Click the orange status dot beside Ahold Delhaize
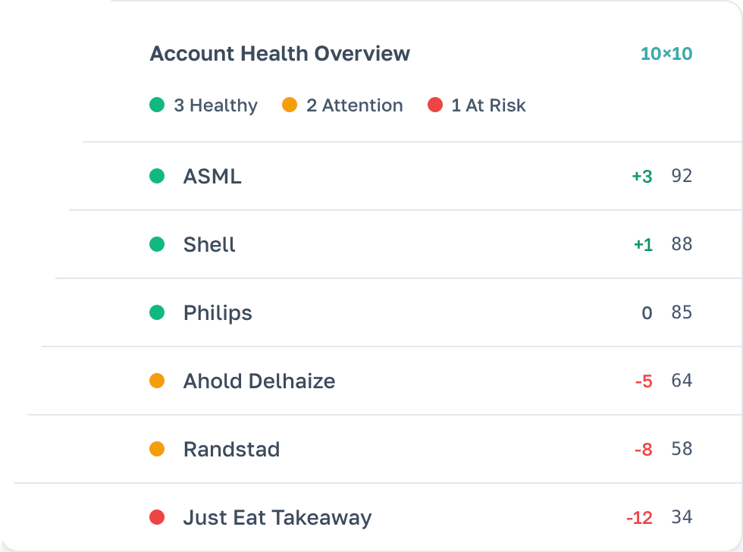Image resolution: width=743 pixels, height=552 pixels. point(157,381)
